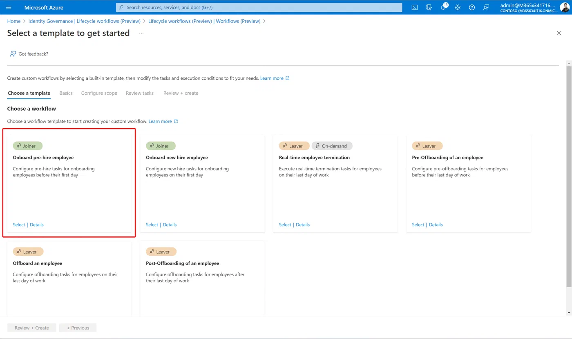Click the scrollbar up arrow
The image size is (572, 339).
pos(569,63)
